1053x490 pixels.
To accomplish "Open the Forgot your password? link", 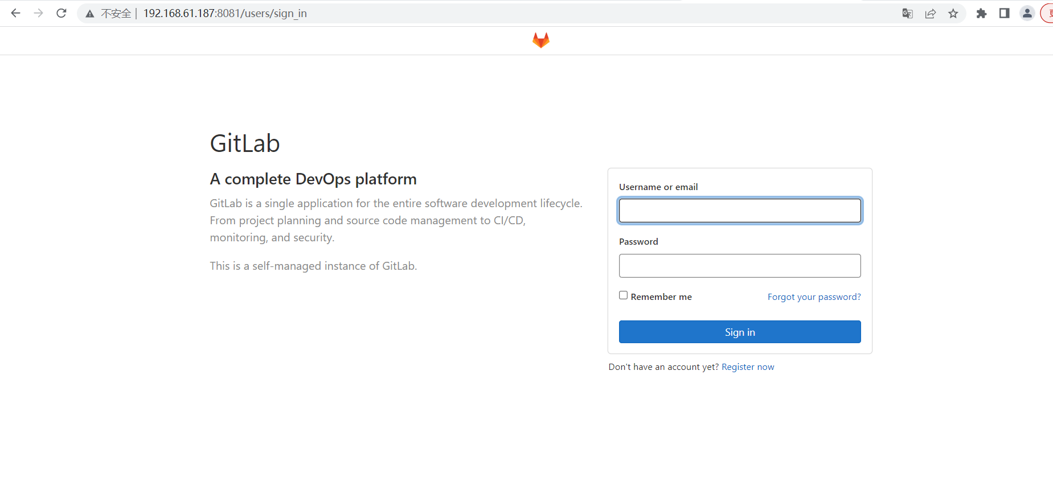I will [814, 297].
